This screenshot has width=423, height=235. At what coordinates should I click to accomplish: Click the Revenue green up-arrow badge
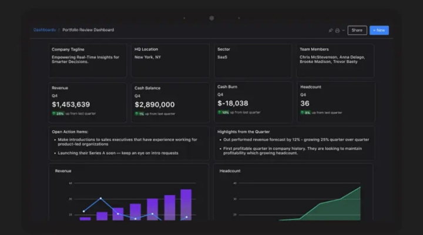pos(58,113)
